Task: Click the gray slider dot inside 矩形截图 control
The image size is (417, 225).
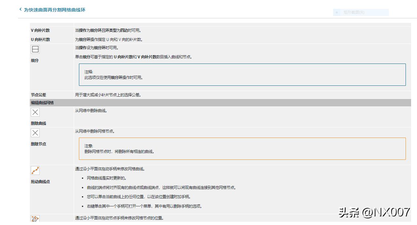Action: (x=337, y=12)
